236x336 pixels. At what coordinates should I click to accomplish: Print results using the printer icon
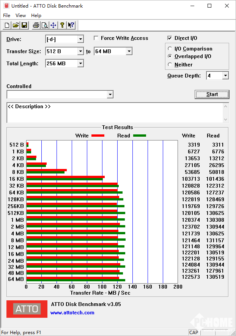36,25
